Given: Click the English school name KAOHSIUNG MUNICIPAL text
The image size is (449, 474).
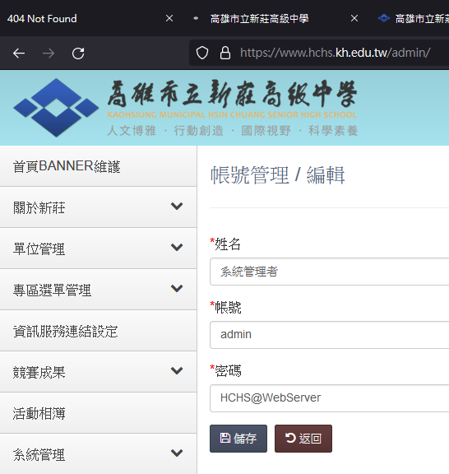Looking at the screenshot, I should 232,115.
